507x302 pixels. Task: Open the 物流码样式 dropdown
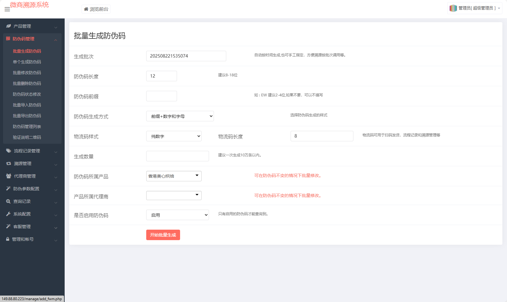(174, 136)
